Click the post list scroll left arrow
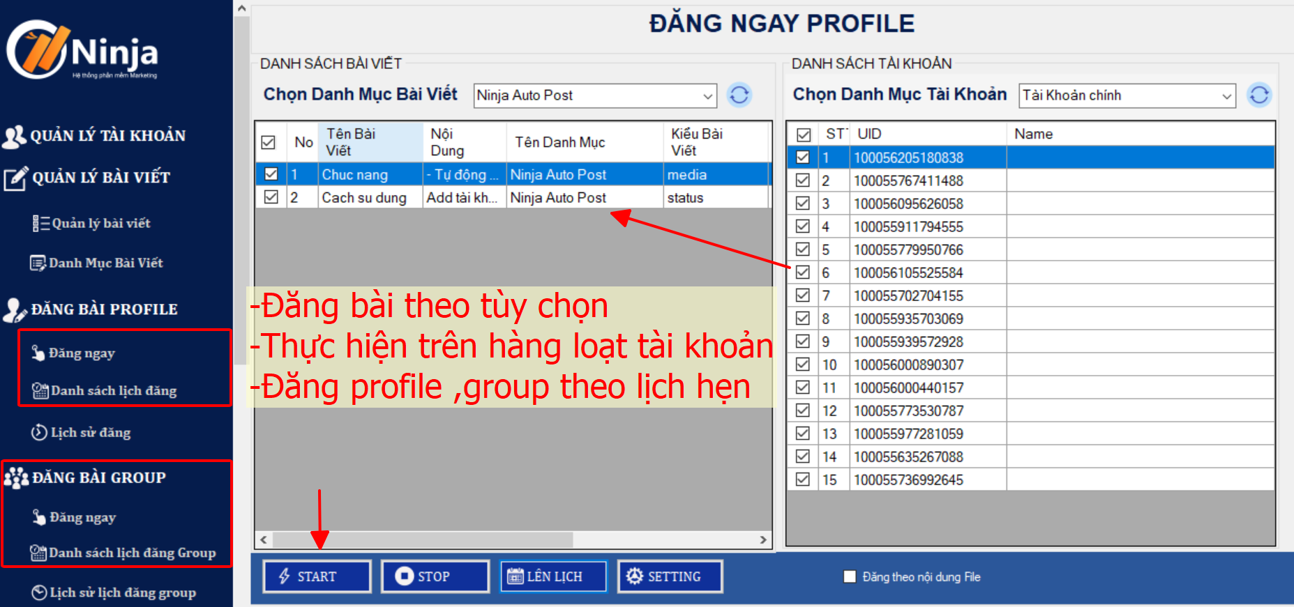 [264, 540]
